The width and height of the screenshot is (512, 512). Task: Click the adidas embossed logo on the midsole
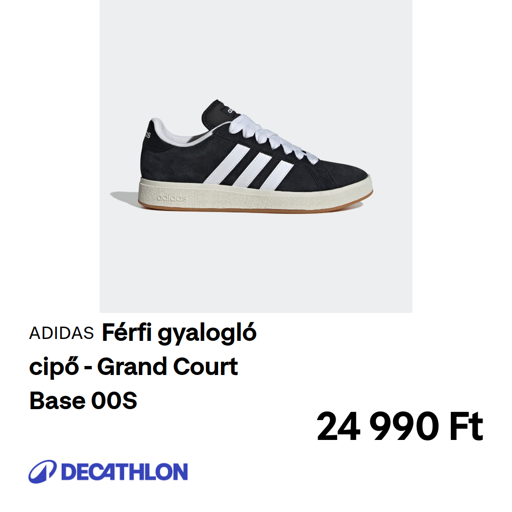(172, 198)
